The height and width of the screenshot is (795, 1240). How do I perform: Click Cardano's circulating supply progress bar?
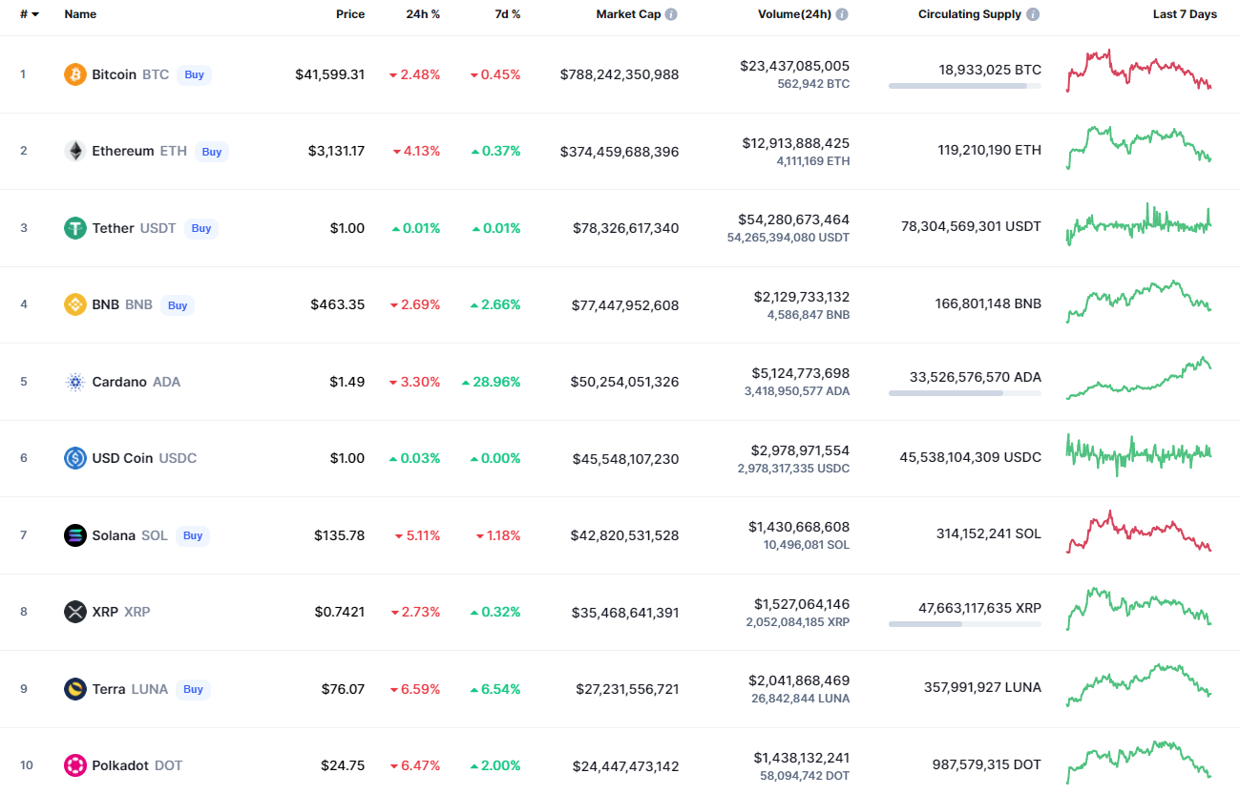click(x=964, y=393)
